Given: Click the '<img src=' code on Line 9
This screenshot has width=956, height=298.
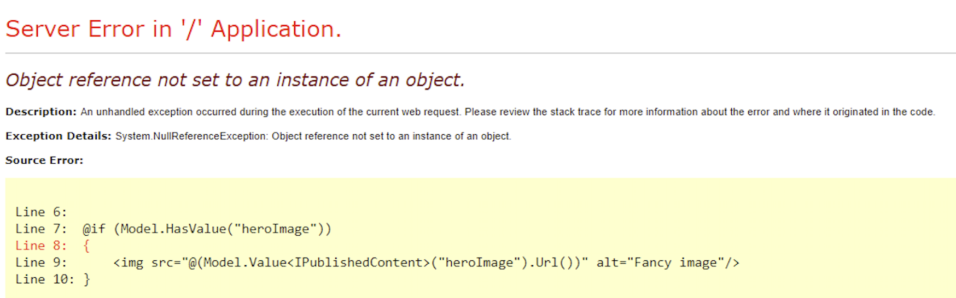Looking at the screenshot, I should pyautogui.click(x=147, y=263).
